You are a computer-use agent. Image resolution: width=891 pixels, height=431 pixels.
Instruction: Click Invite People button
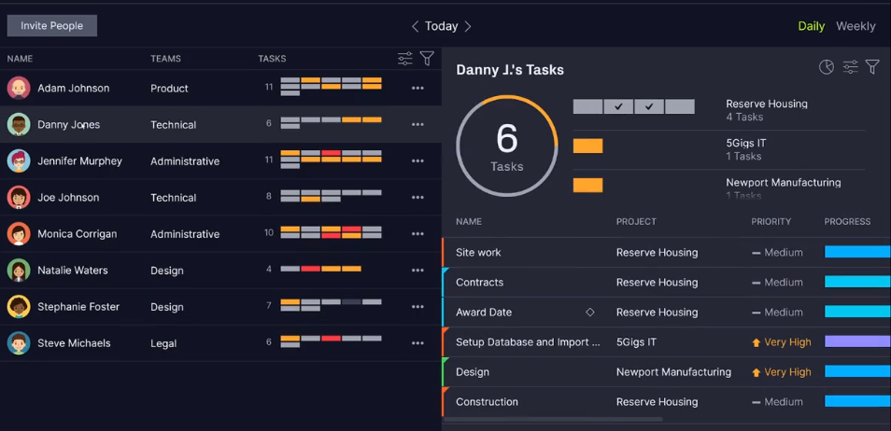pyautogui.click(x=52, y=26)
